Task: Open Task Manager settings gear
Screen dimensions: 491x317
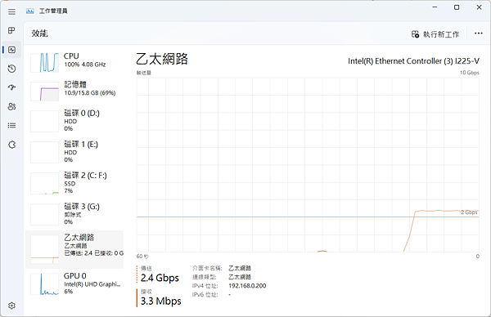Action: click(x=12, y=306)
